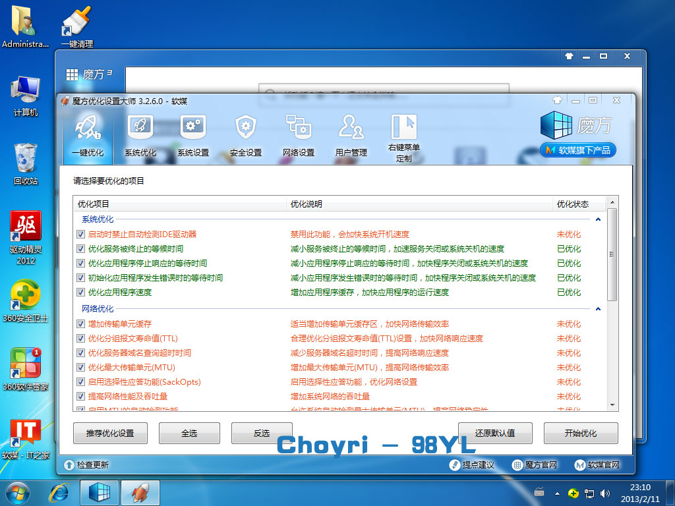
Task: Sort by 优化状态 column header
Action: (572, 204)
